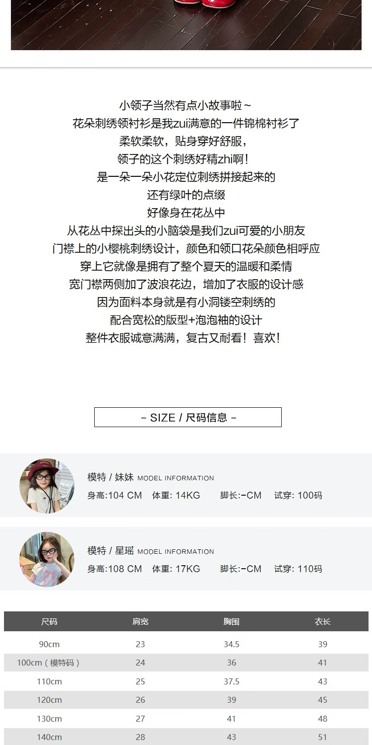Click the product photo at top
Image resolution: width=372 pixels, height=745 pixels.
(x=186, y=25)
